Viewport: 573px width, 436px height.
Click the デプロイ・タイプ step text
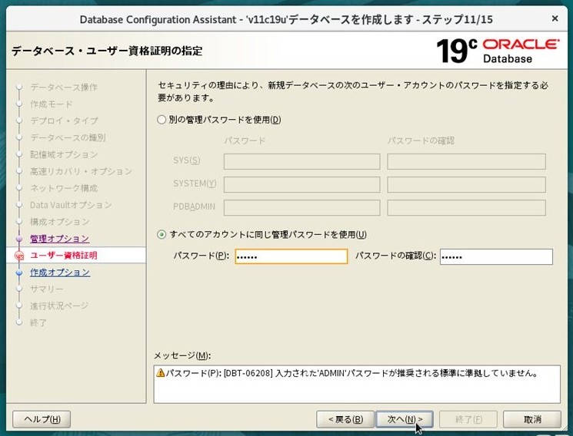point(64,121)
